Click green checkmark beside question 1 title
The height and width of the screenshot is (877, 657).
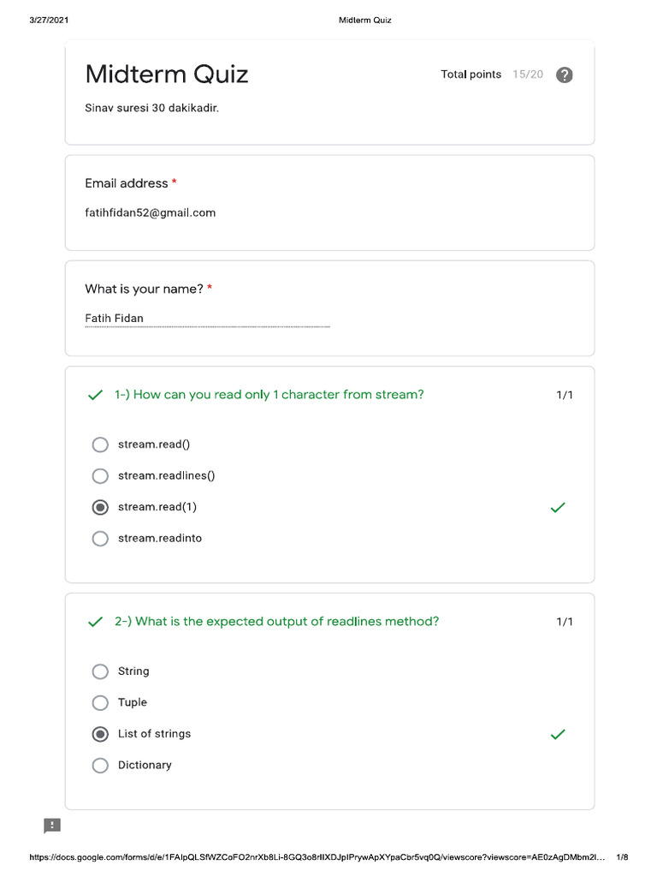pos(96,395)
